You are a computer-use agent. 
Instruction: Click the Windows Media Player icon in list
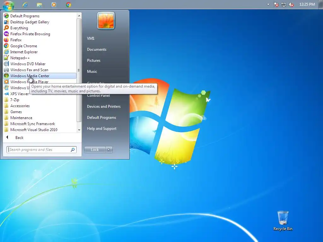6,82
